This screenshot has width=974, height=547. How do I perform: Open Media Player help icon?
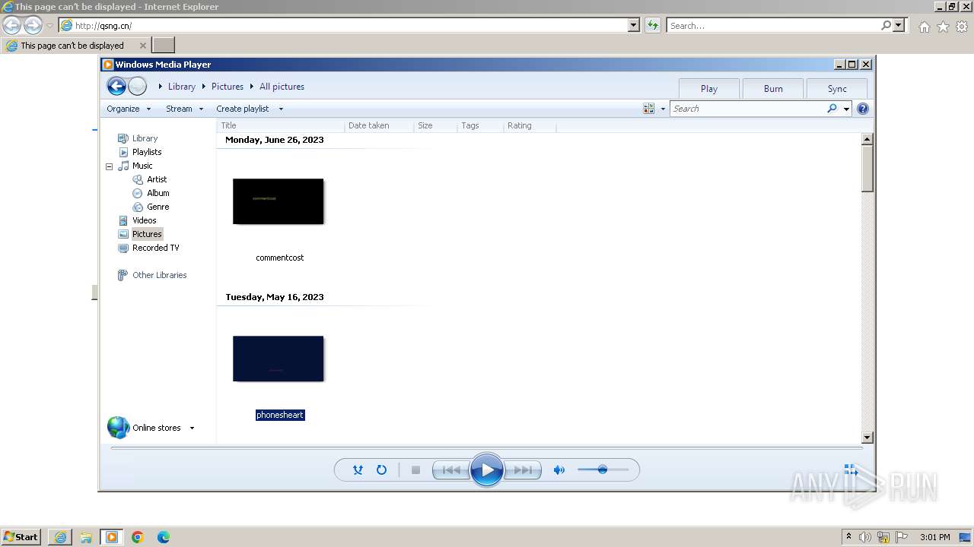pyautogui.click(x=863, y=109)
